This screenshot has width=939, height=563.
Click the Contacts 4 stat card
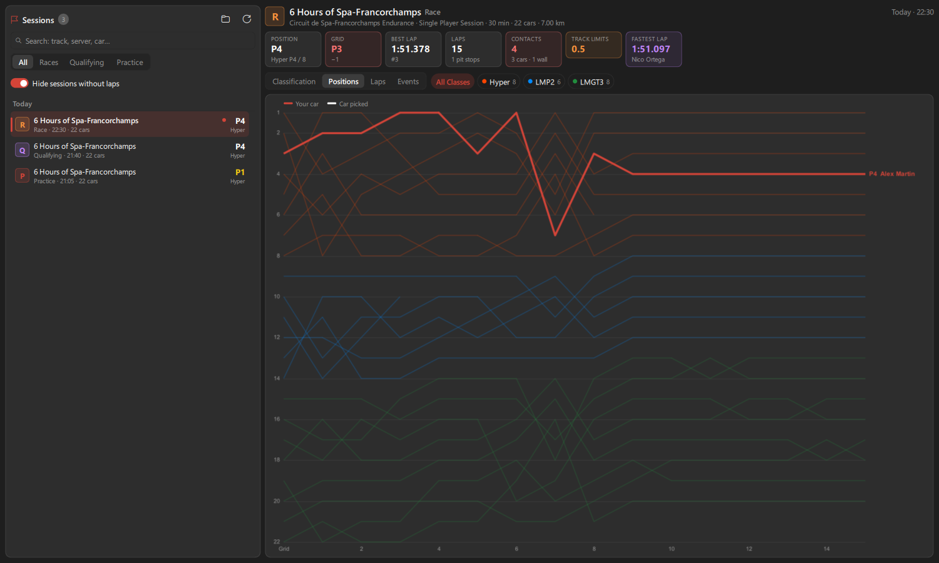click(x=533, y=49)
